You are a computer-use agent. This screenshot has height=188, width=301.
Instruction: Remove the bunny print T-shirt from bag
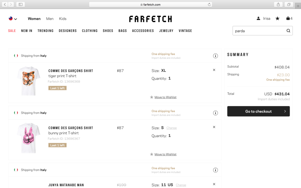click(x=214, y=127)
